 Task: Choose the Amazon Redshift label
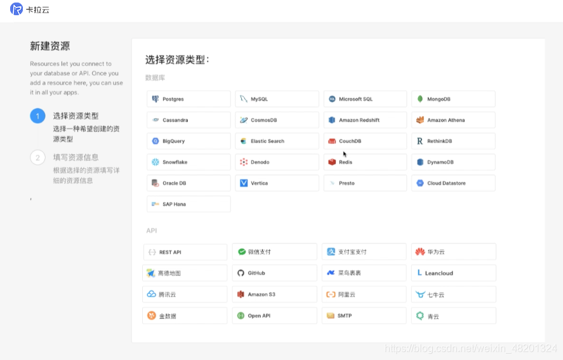359,120
